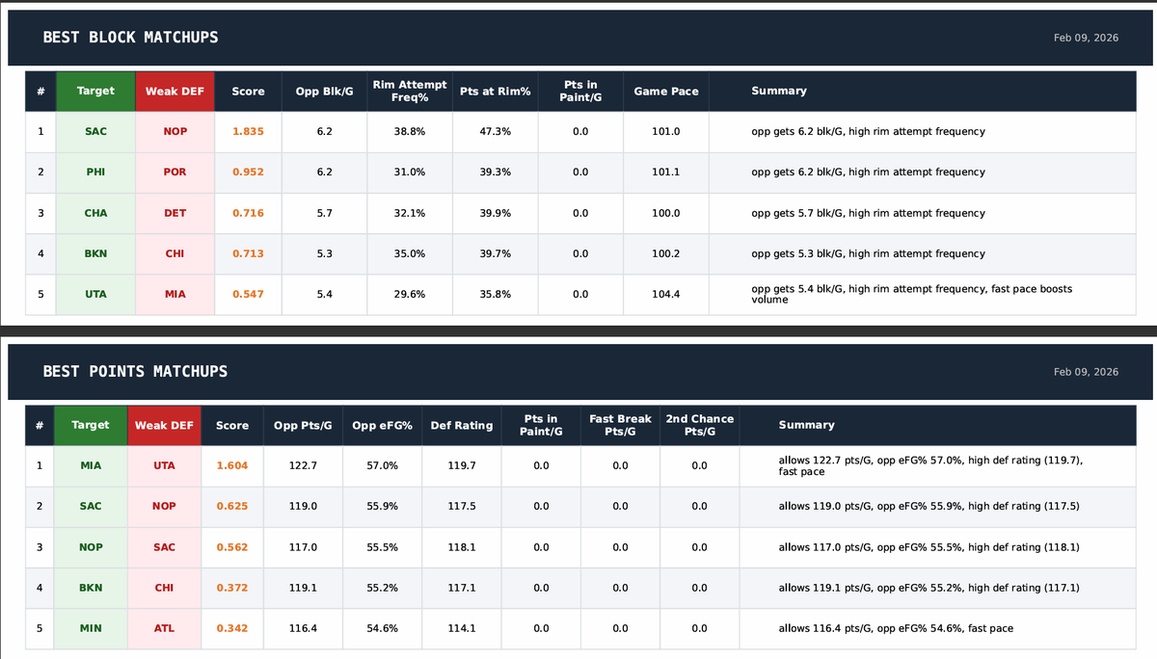Select the date in the Points Matchups header
The image size is (1157, 659).
(x=1087, y=372)
